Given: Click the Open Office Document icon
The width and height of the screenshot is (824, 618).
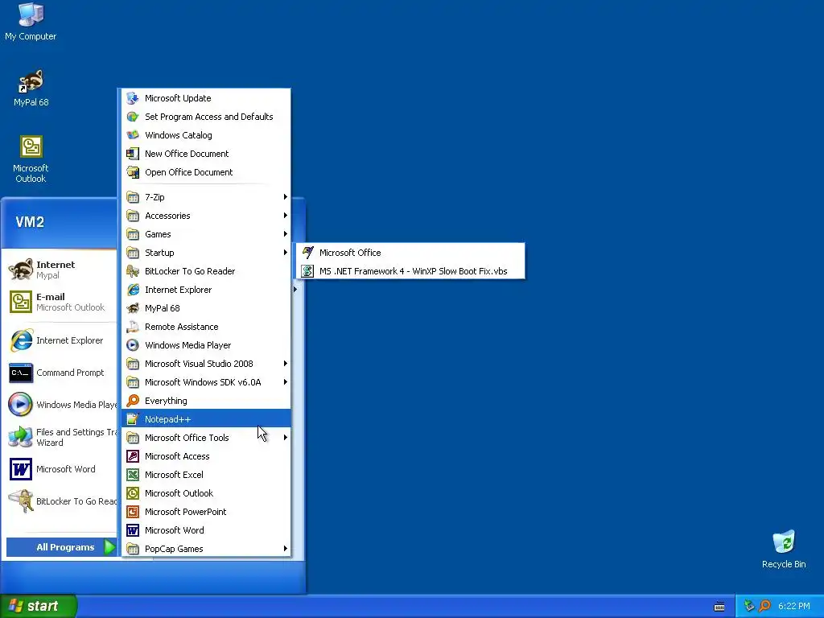Looking at the screenshot, I should point(133,172).
